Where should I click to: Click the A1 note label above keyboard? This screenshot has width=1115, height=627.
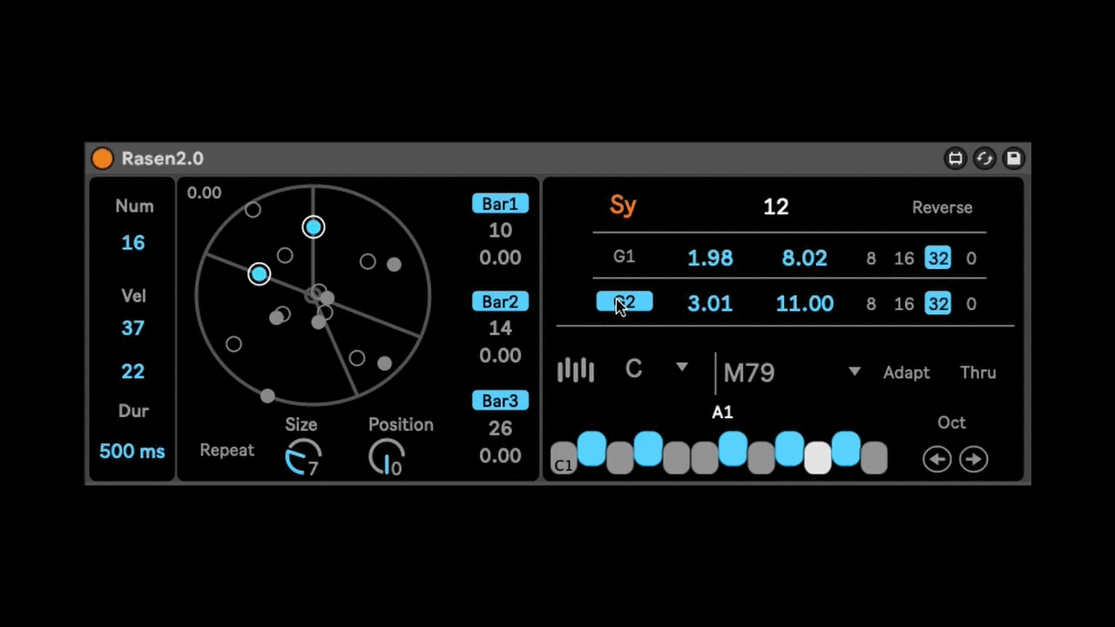pyautogui.click(x=722, y=413)
